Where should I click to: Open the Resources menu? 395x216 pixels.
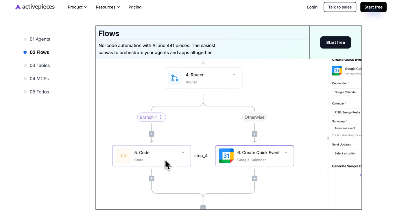(x=108, y=7)
